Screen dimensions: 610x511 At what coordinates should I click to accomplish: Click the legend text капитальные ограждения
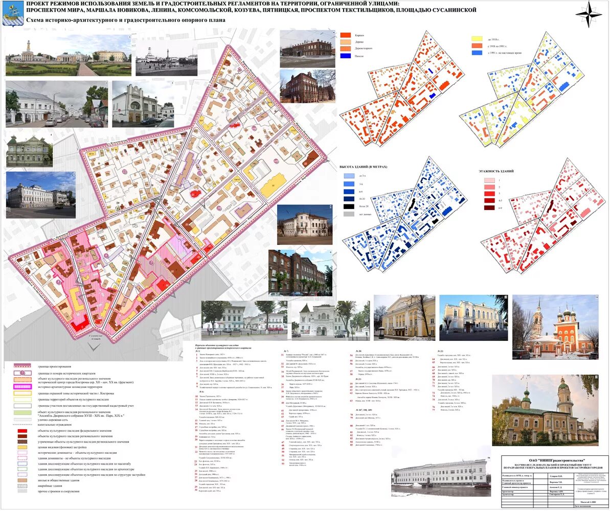[55, 425]
